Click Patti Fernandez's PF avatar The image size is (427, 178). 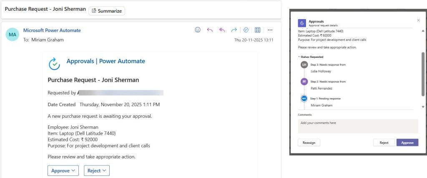point(304,82)
